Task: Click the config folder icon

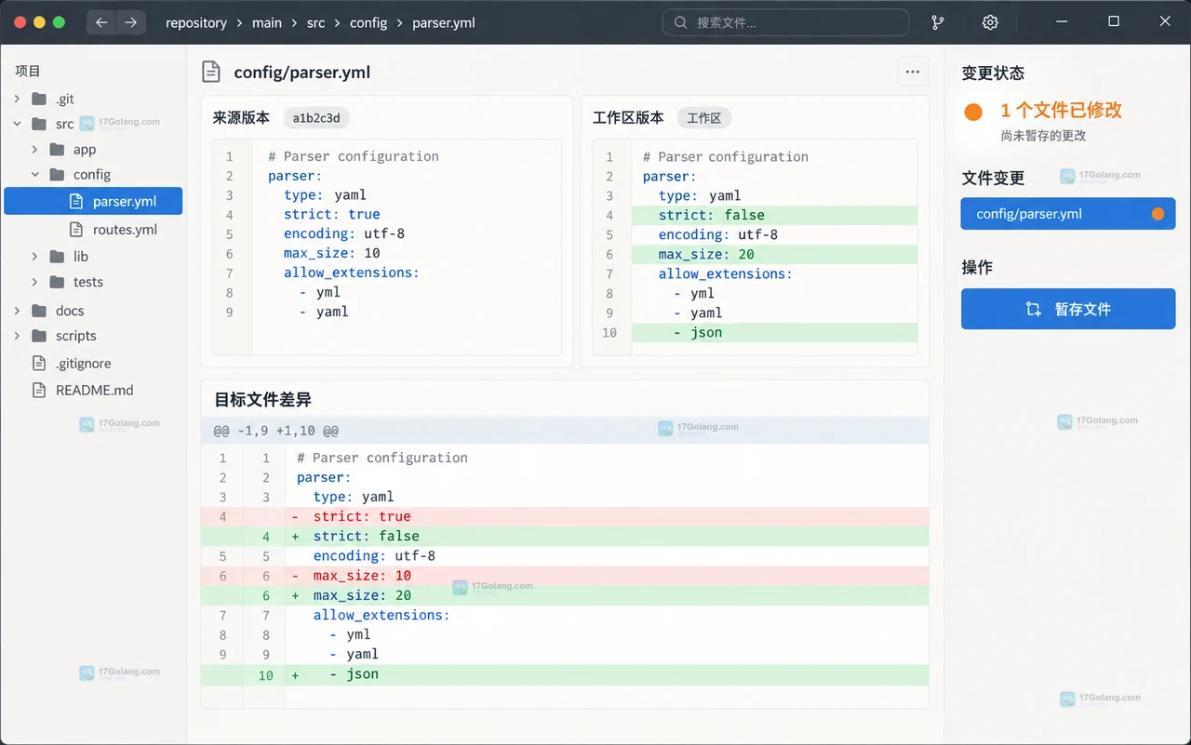Action: 58,174
